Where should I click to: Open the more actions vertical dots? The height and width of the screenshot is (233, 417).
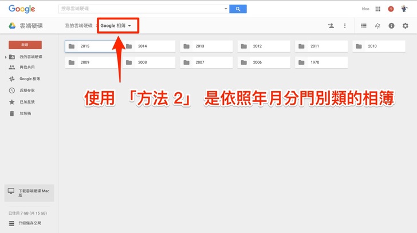click(x=345, y=26)
